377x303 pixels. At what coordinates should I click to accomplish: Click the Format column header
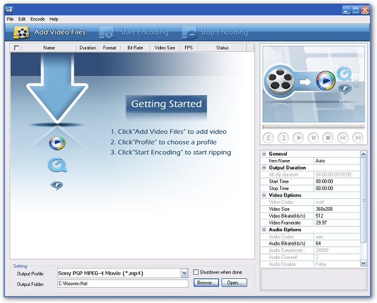tap(110, 48)
